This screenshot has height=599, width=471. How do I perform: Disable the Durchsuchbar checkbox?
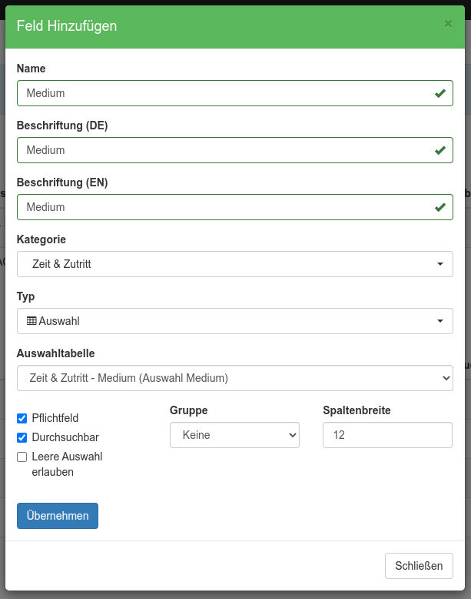pyautogui.click(x=22, y=437)
